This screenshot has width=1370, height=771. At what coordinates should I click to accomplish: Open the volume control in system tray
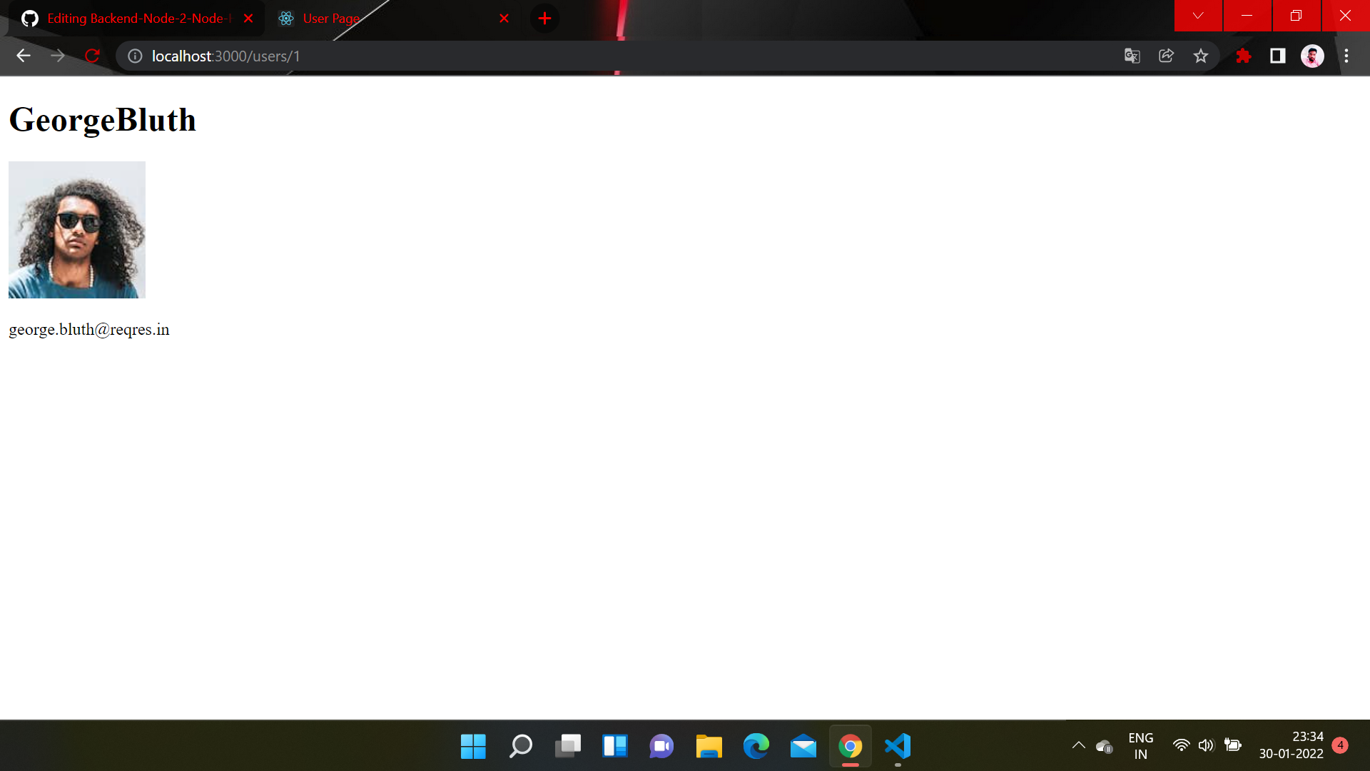coord(1206,745)
